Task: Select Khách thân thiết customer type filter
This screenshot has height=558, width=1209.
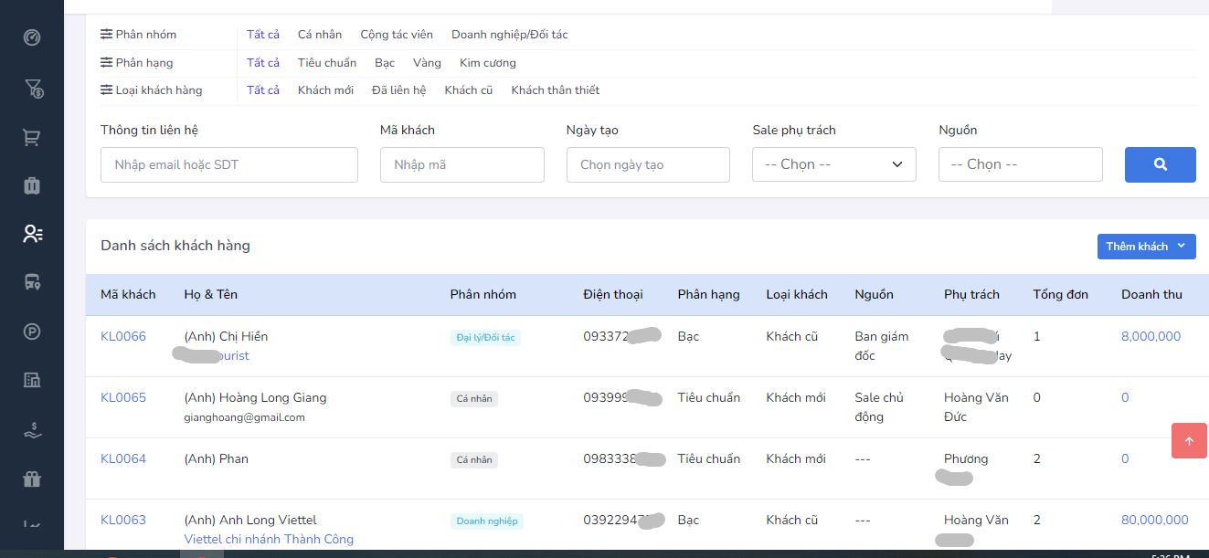Action: [555, 90]
